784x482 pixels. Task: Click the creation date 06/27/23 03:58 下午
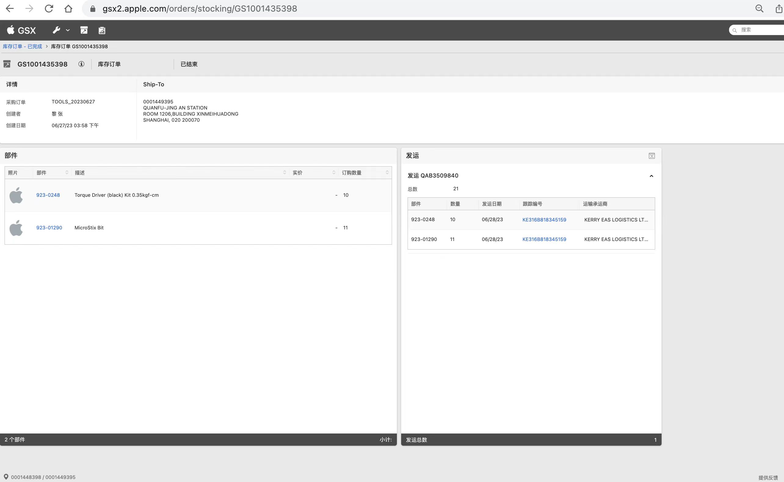[x=75, y=126]
